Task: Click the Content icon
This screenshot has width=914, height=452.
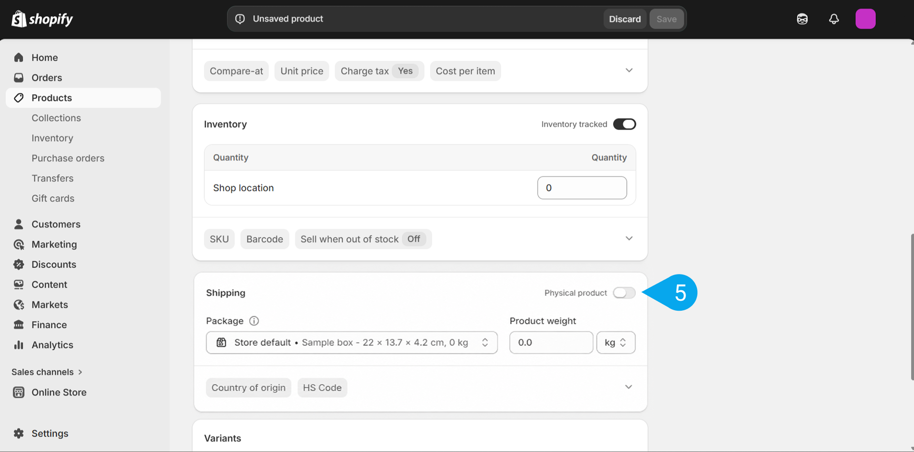Action: pos(19,285)
